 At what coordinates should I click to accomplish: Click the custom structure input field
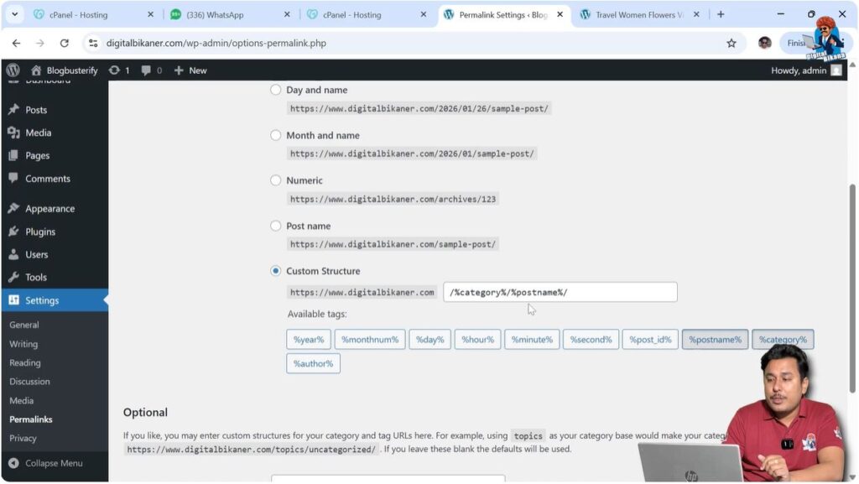pyautogui.click(x=560, y=292)
